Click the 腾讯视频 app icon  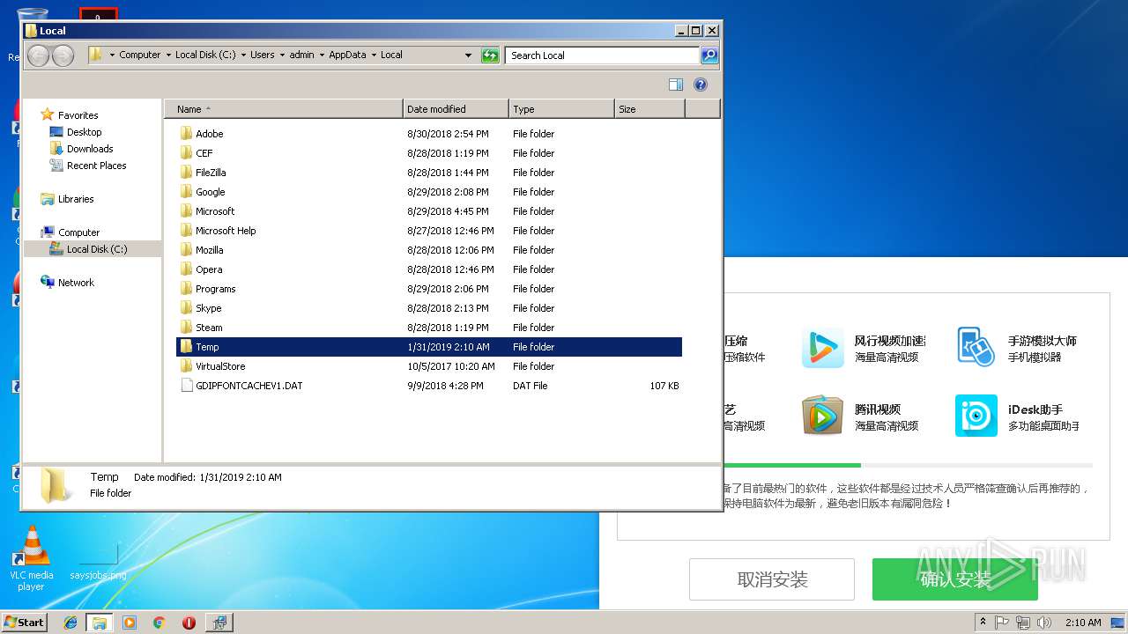[823, 416]
